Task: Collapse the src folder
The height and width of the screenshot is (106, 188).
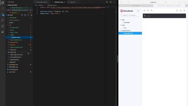Action: [x=10, y=25]
